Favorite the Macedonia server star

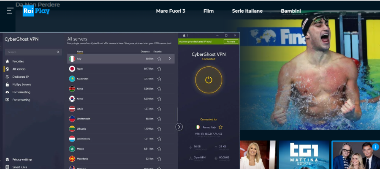pos(159,159)
